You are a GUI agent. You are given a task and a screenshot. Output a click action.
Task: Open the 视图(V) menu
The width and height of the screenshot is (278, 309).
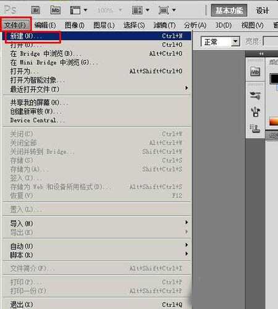[x=252, y=25]
